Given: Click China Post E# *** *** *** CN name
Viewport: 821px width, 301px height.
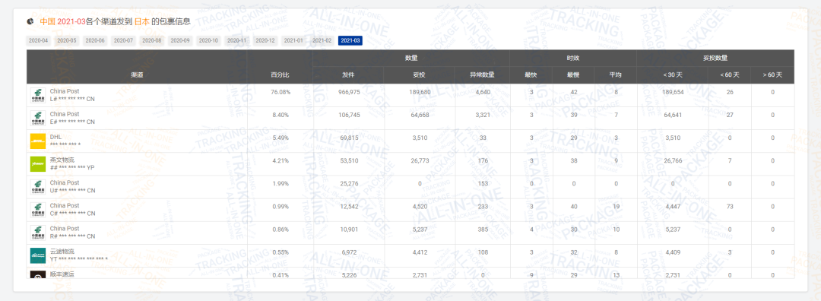Looking at the screenshot, I should [72, 119].
